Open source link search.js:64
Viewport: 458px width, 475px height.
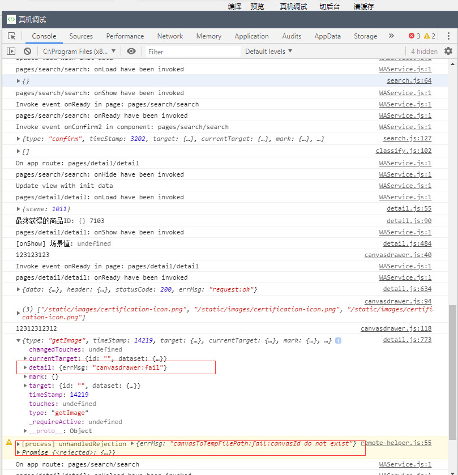[x=409, y=80]
